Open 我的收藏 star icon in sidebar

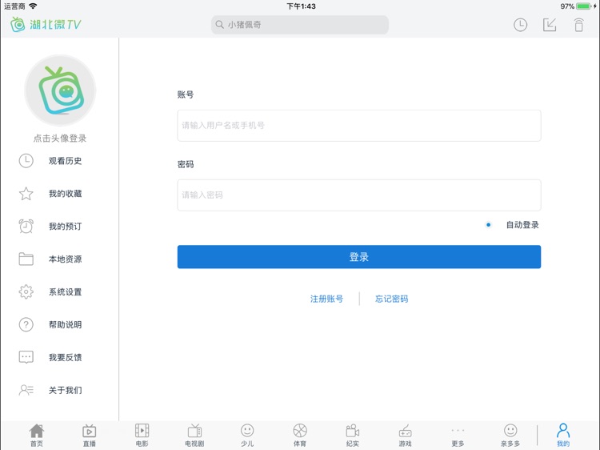[x=26, y=194]
